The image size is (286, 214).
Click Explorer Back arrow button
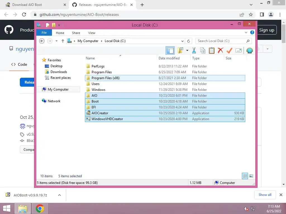click(x=42, y=41)
